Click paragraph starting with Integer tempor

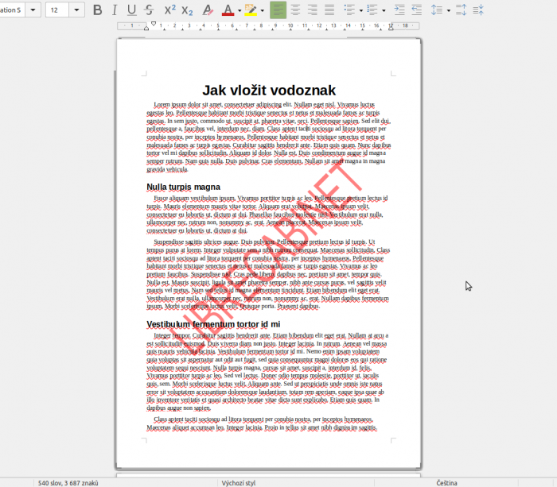pyautogui.click(x=267, y=371)
